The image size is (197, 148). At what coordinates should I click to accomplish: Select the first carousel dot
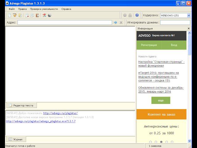(151, 142)
